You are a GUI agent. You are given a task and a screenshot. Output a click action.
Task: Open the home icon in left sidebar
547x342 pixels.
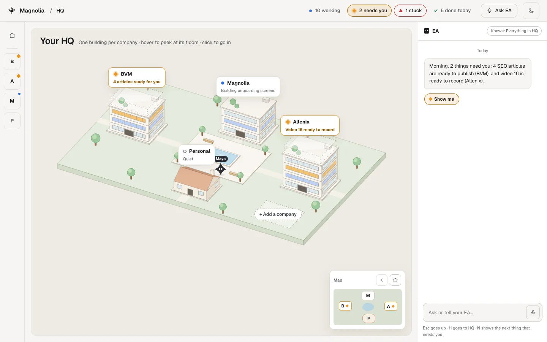pyautogui.click(x=12, y=35)
